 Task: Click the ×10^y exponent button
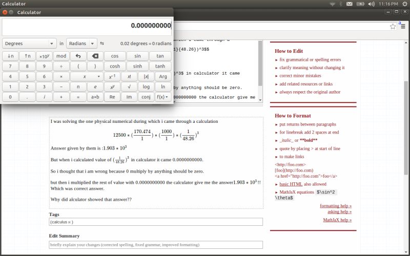point(44,56)
